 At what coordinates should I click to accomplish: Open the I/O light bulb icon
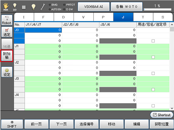coord(15,7)
